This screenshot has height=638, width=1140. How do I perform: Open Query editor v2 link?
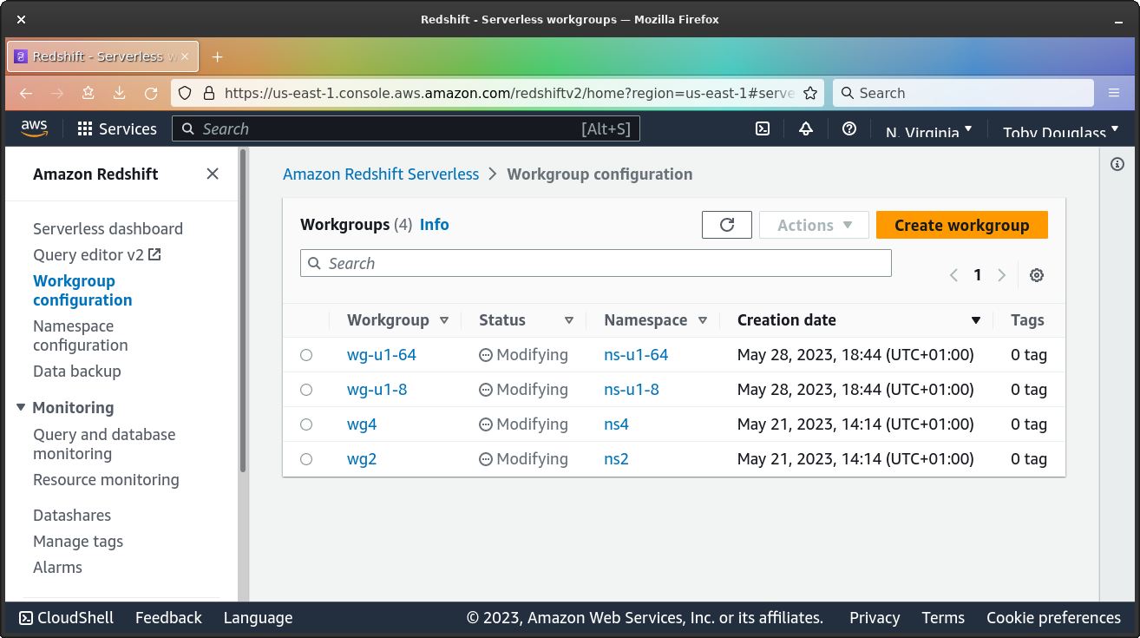click(x=97, y=255)
